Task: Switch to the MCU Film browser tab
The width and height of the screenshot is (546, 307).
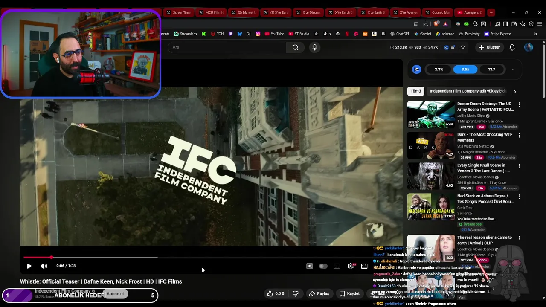Action: point(211,12)
